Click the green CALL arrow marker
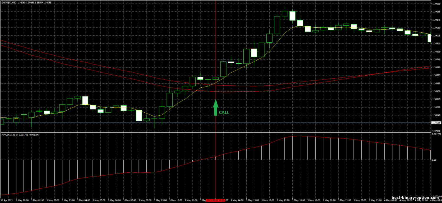The width and height of the screenshot is (442, 203). 216,107
